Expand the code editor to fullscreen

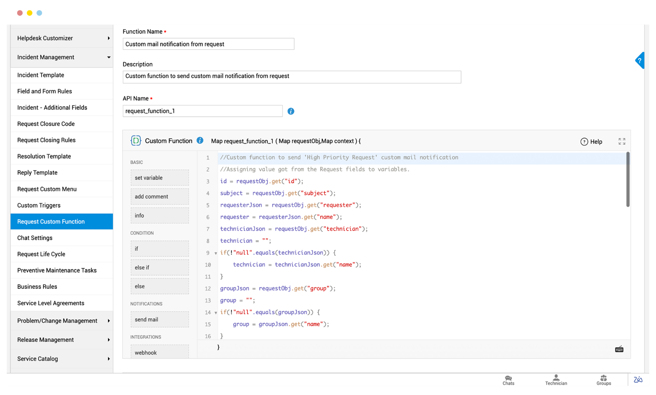[622, 142]
